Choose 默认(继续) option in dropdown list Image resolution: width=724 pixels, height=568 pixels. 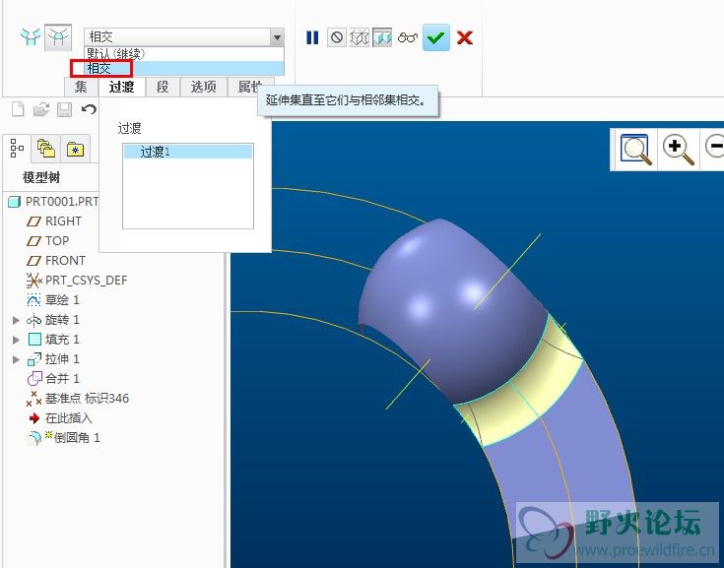point(184,54)
